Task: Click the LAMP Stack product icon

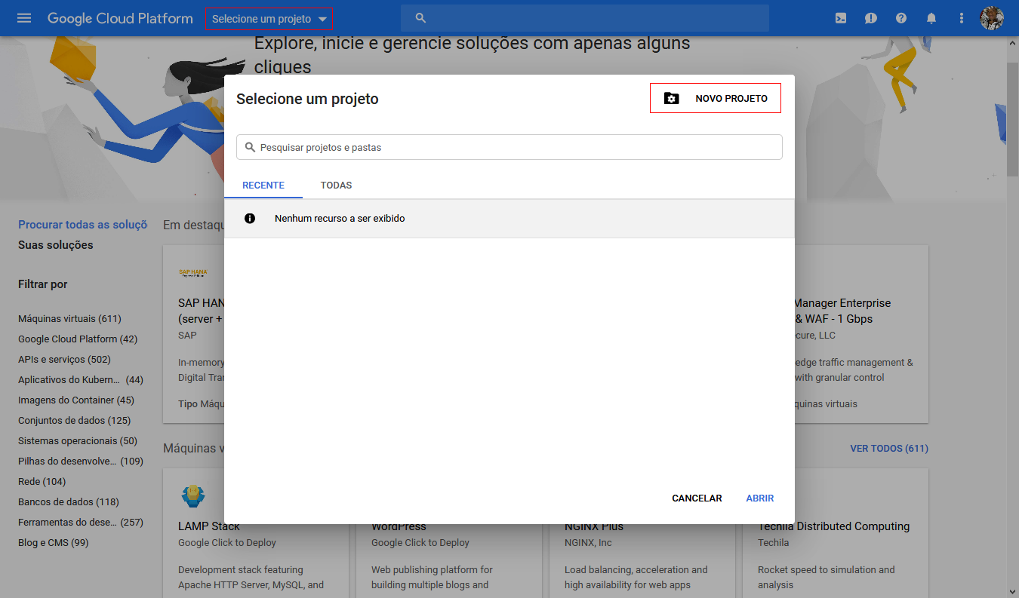Action: [x=192, y=496]
